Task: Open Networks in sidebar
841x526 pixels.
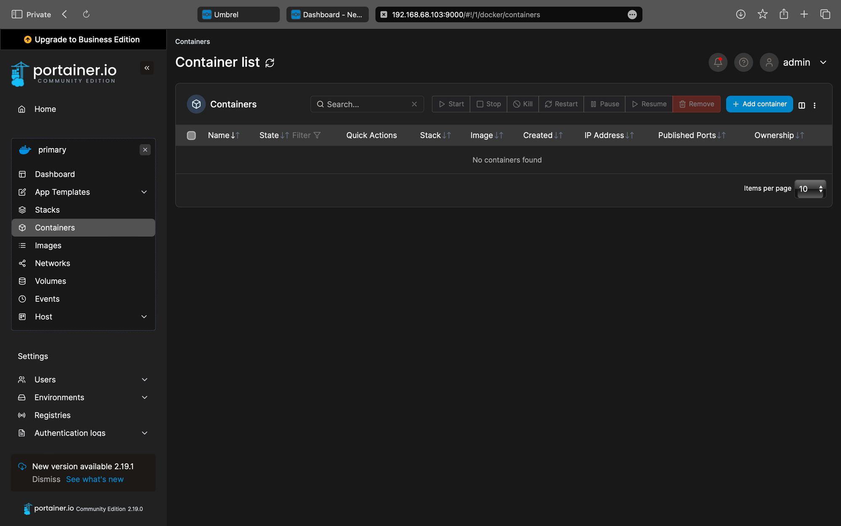Action: click(83, 263)
